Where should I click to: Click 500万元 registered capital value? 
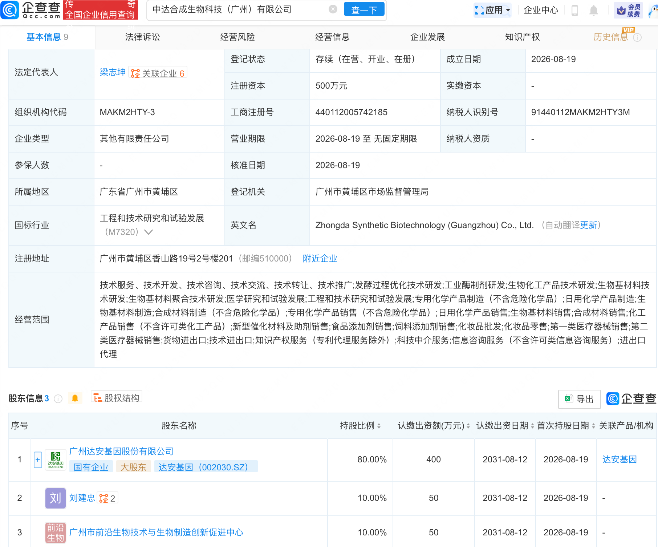(x=331, y=86)
